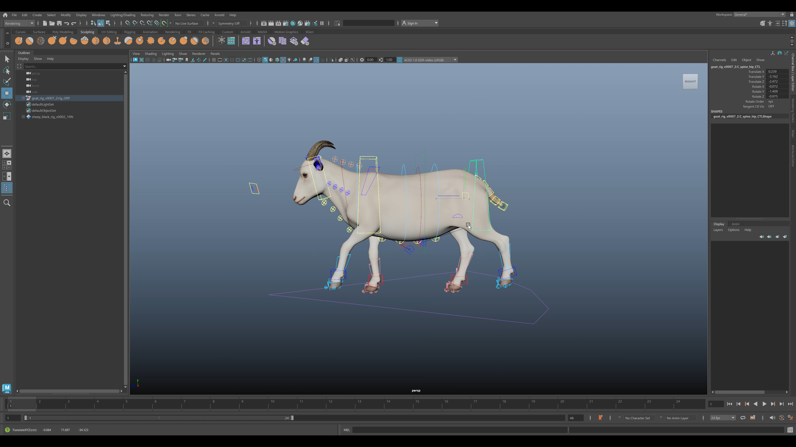Image resolution: width=796 pixels, height=447 pixels.
Task: Add bookmark icon near range slider
Action: [600, 418]
